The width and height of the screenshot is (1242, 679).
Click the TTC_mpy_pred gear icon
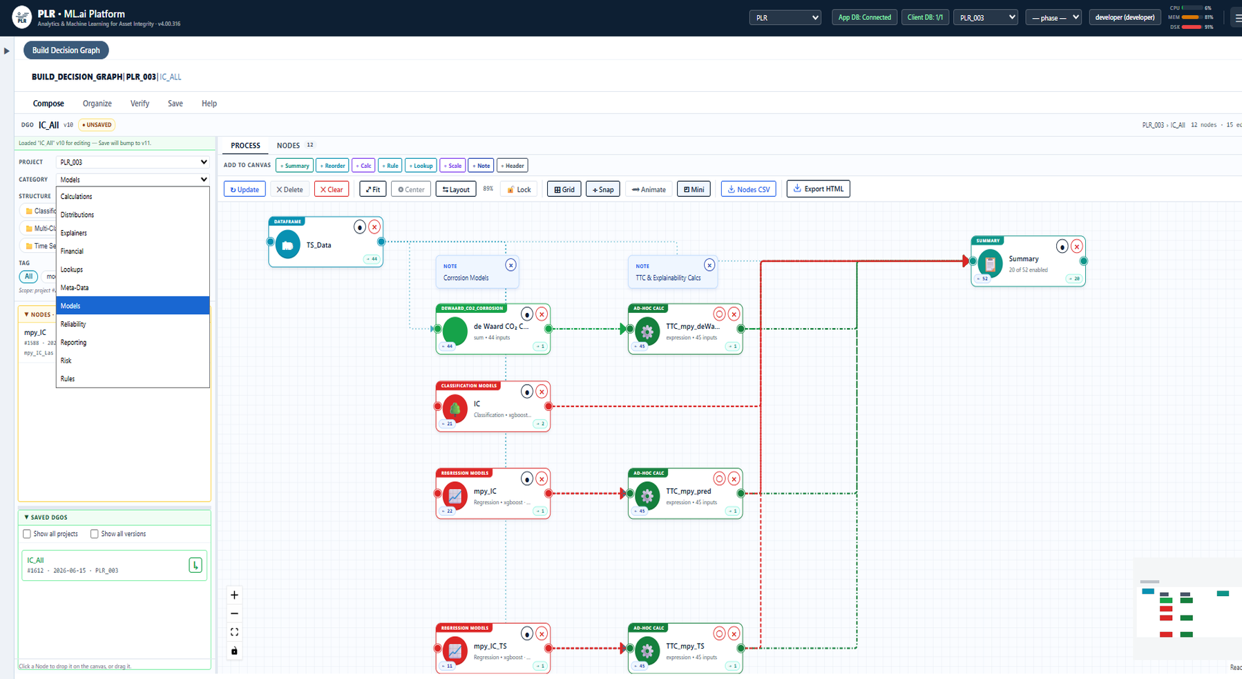pyautogui.click(x=647, y=495)
